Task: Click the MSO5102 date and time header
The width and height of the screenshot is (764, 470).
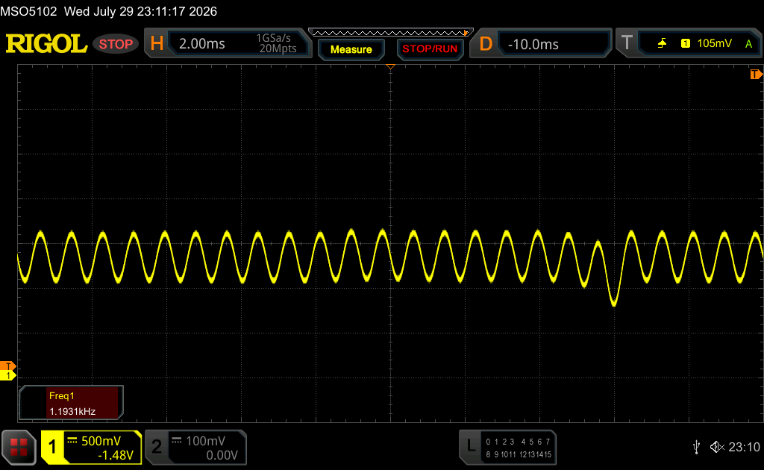Action: pyautogui.click(x=109, y=11)
